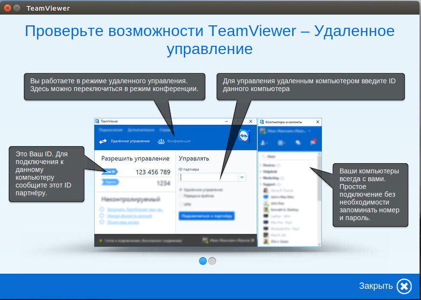Click the circled X icon beside Закрыть
Image resolution: width=421 pixels, height=300 pixels.
click(x=404, y=286)
